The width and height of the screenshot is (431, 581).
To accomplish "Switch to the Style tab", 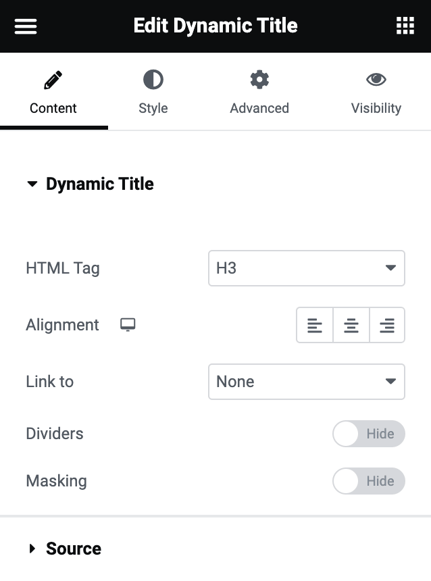I will pos(153,108).
